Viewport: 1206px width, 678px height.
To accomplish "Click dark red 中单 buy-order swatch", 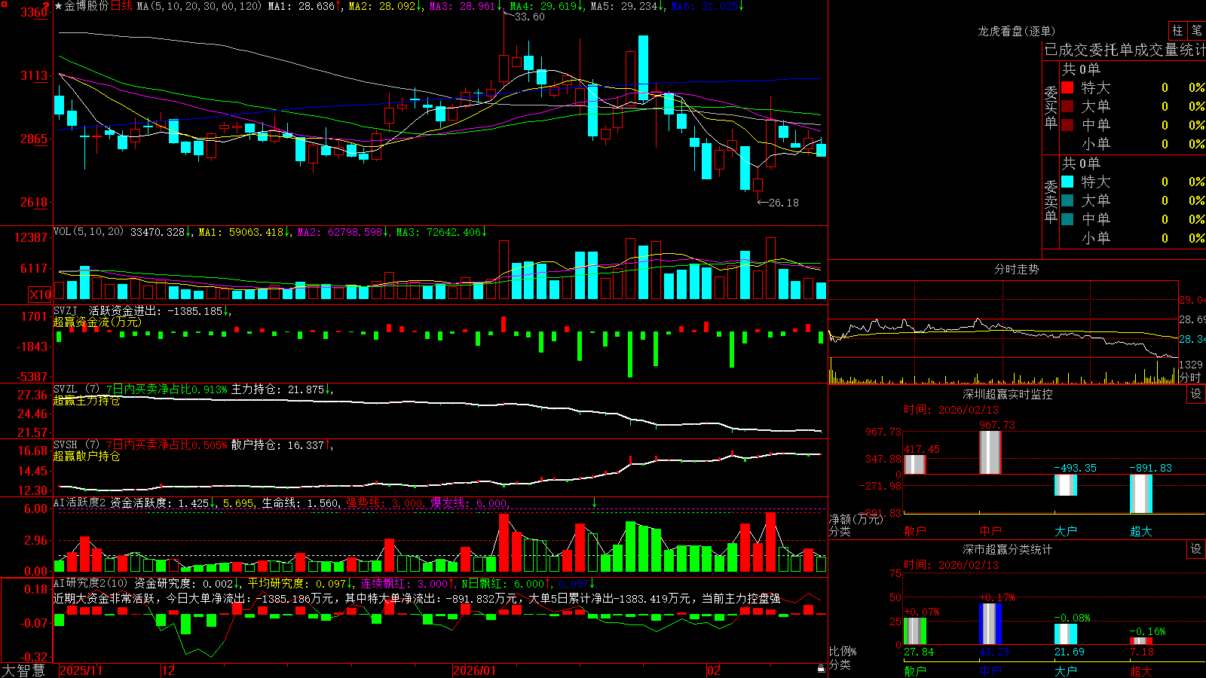I will 1067,125.
